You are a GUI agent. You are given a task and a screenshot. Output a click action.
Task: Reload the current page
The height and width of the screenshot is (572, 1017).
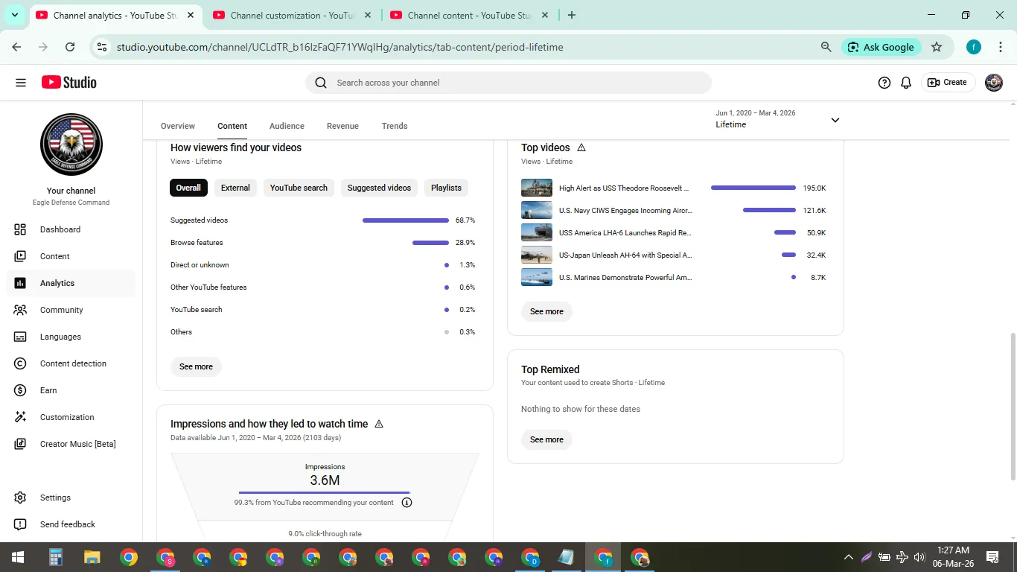click(70, 47)
